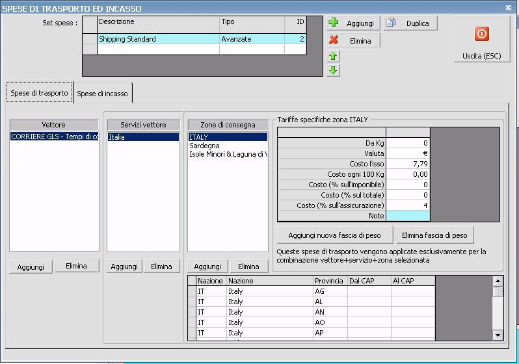Click Costo ogni 100 Kg value
This screenshot has height=364, width=519.
[x=408, y=174]
